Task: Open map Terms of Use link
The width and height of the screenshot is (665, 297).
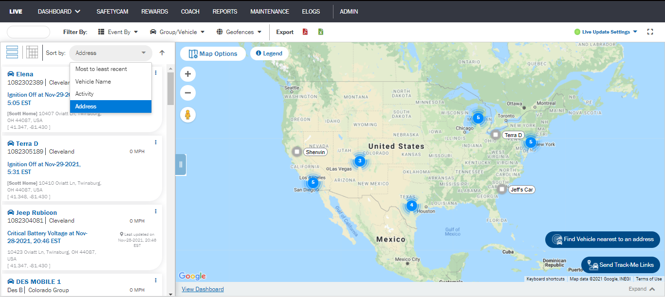Action: coord(648,279)
